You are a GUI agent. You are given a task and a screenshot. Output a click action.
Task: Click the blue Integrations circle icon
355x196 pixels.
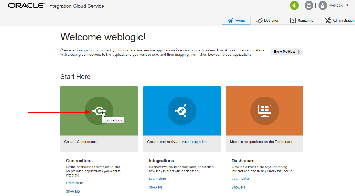coord(182,110)
